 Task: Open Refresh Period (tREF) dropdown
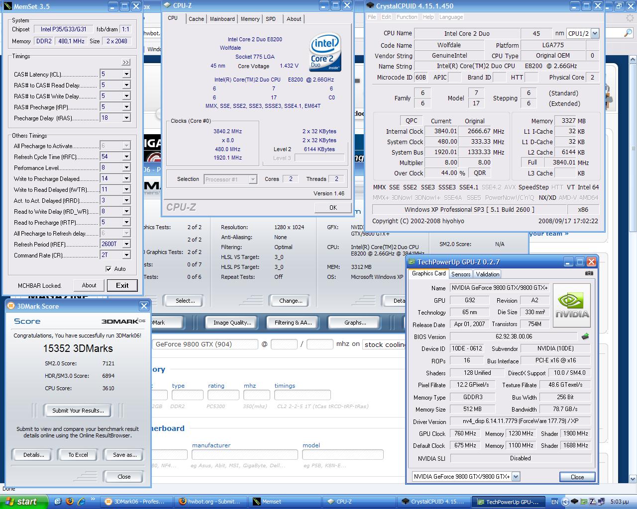[126, 244]
